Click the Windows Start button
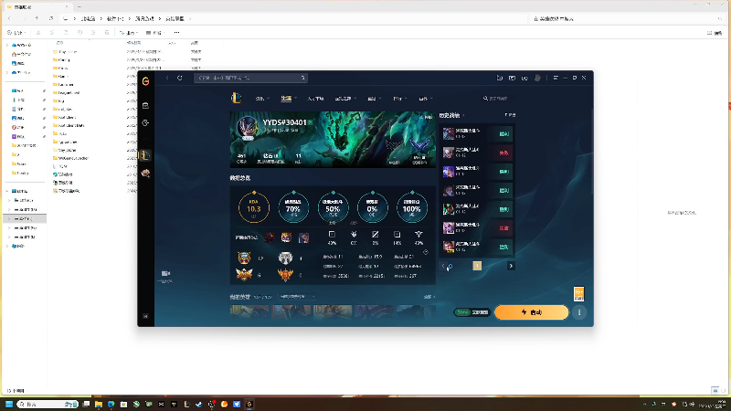Viewport: 731px width, 411px height. pyautogui.click(x=9, y=404)
